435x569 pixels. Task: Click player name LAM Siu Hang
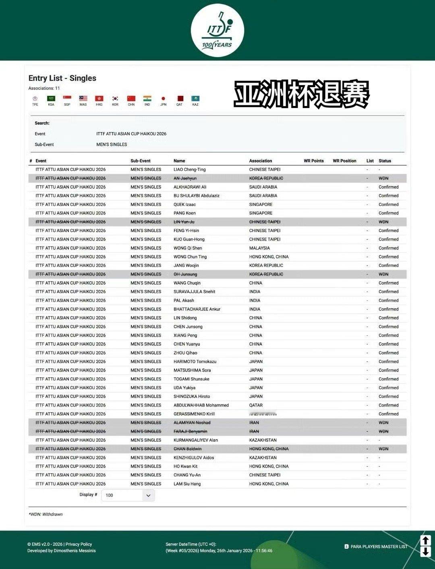point(187,484)
